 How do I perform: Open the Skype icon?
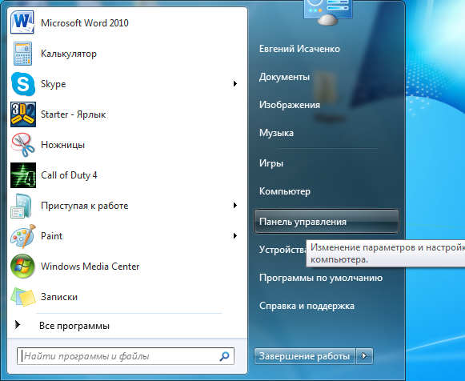pos(23,84)
